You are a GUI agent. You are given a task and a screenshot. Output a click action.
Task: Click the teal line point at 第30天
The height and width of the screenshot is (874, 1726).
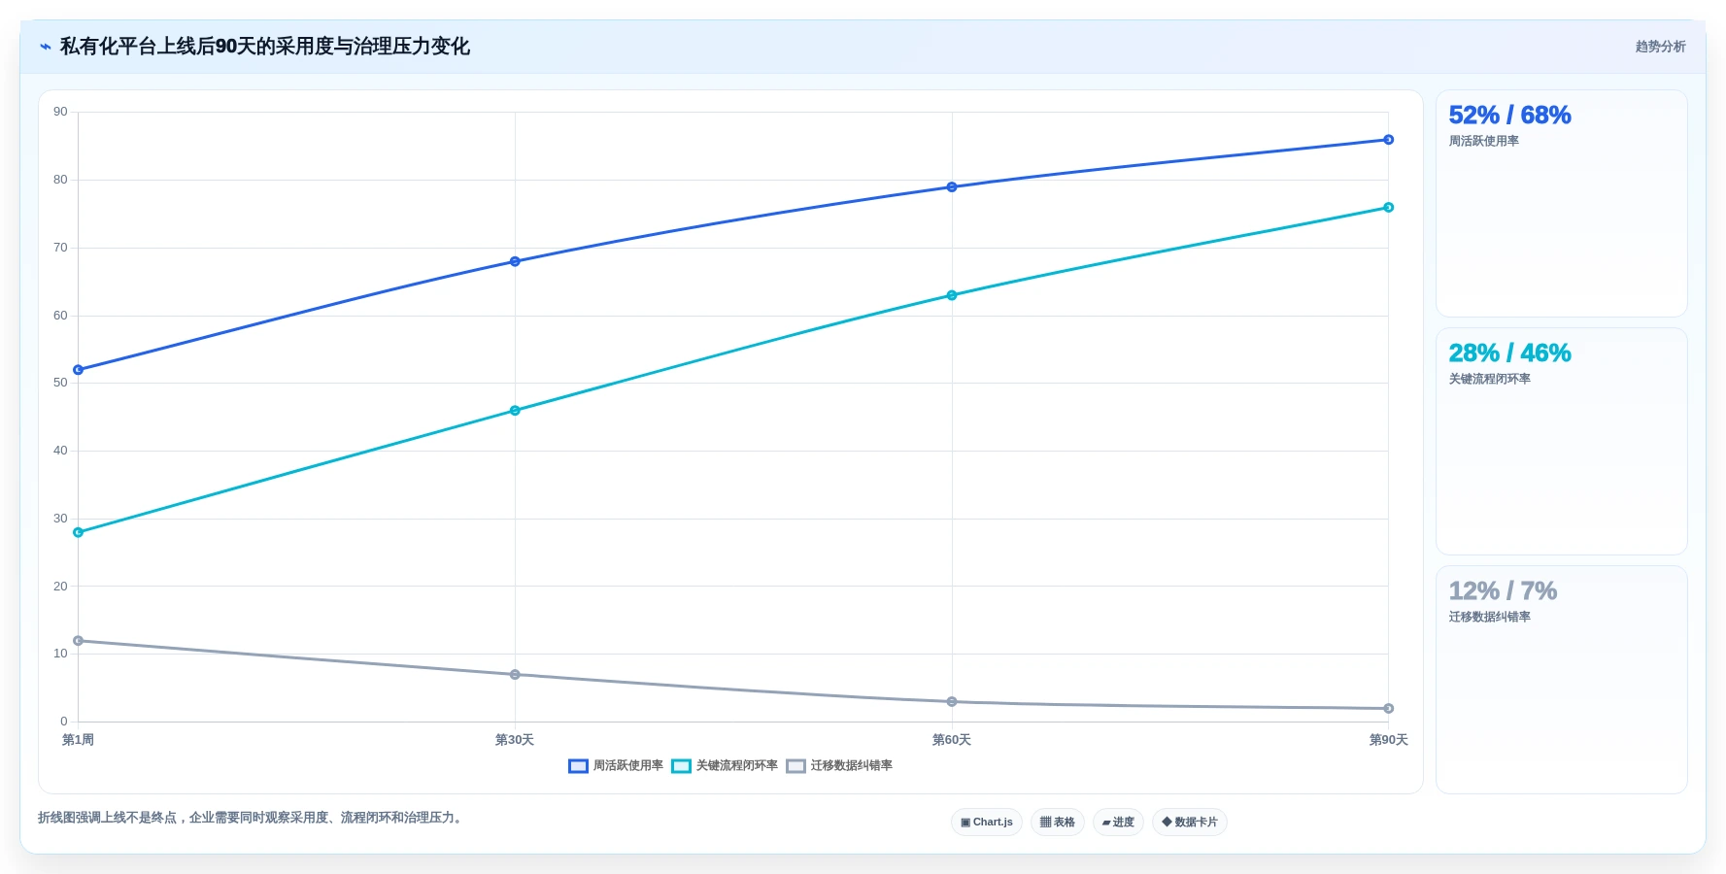515,411
